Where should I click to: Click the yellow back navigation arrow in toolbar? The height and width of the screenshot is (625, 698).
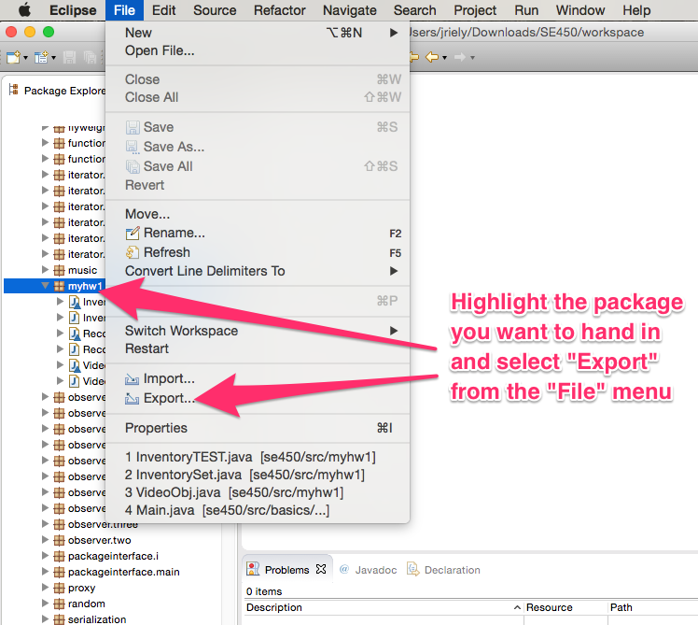431,57
